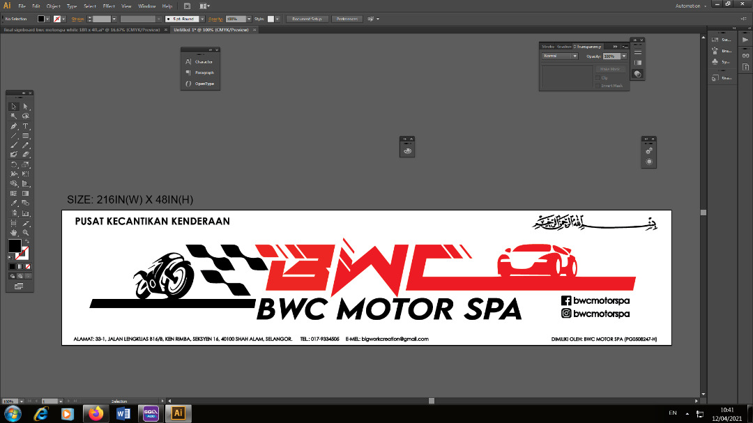The width and height of the screenshot is (753, 423).
Task: Open control bar Opacity dropdown arrow
Action: point(249,20)
